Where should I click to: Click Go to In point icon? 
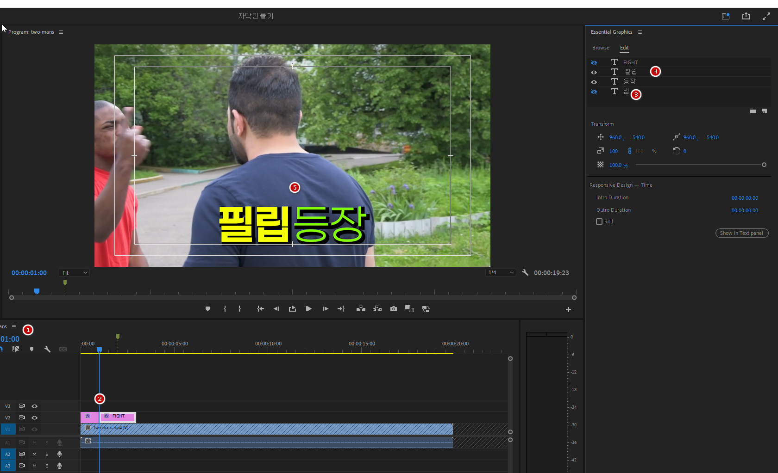tap(260, 309)
